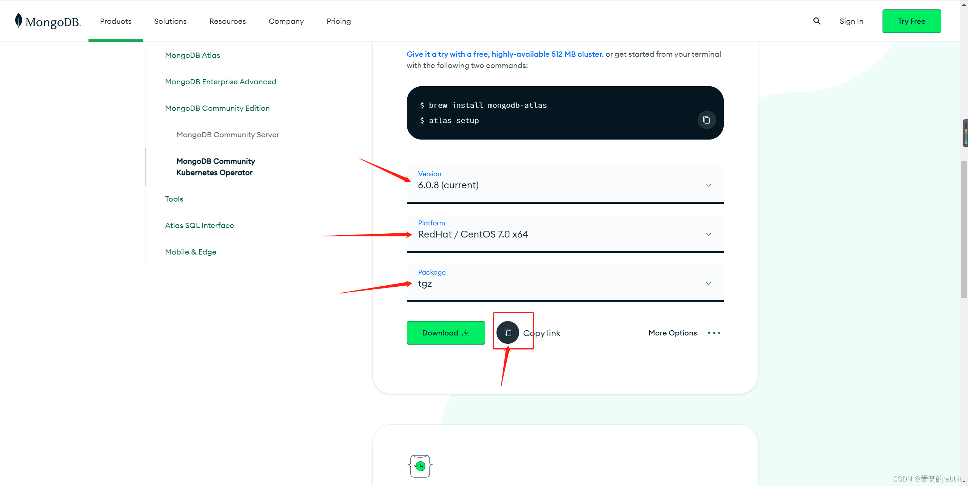Copy terminal commands with clipboard icon

[706, 120]
